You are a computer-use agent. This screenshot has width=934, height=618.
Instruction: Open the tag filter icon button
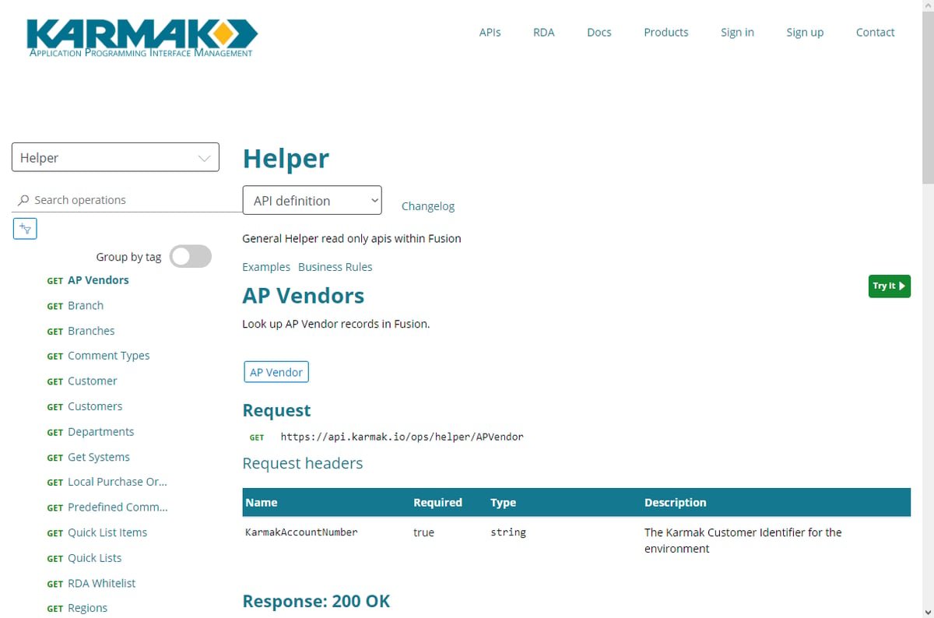pyautogui.click(x=25, y=229)
